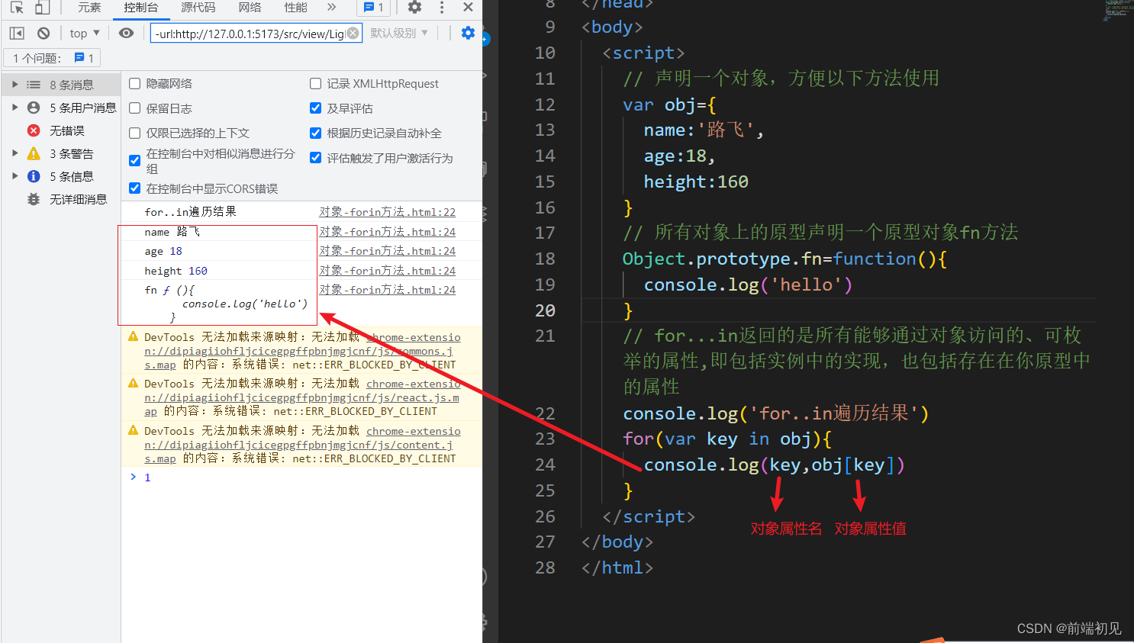Disable group similar messages checkbox
Screen dimensions: 1134x643
[135, 160]
